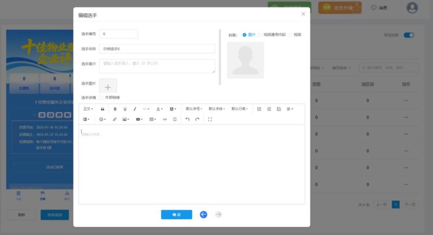Redo the last editor action
Image resolution: width=433 pixels, height=235 pixels.
tap(197, 119)
